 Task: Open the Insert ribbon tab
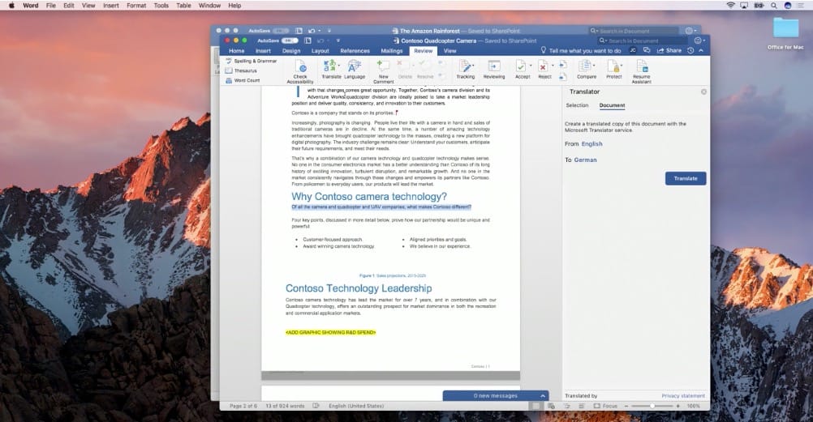point(263,51)
